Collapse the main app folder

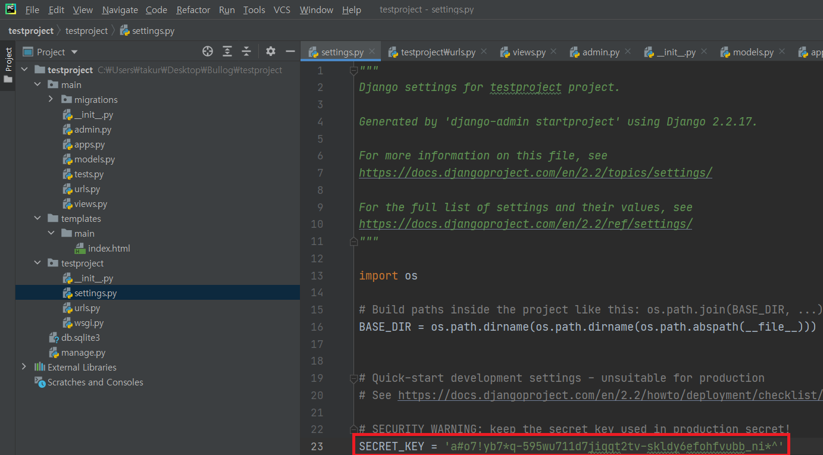tap(38, 85)
